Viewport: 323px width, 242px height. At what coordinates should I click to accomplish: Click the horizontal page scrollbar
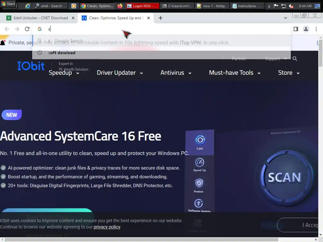(x=141, y=239)
